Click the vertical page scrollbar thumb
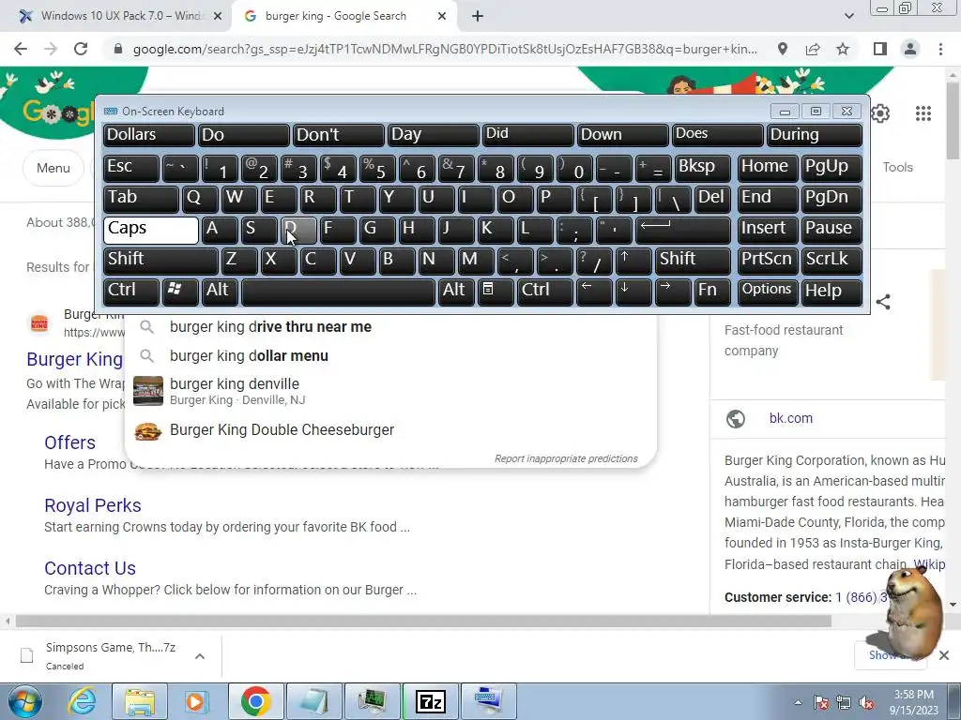This screenshot has width=961, height=720. 953,121
